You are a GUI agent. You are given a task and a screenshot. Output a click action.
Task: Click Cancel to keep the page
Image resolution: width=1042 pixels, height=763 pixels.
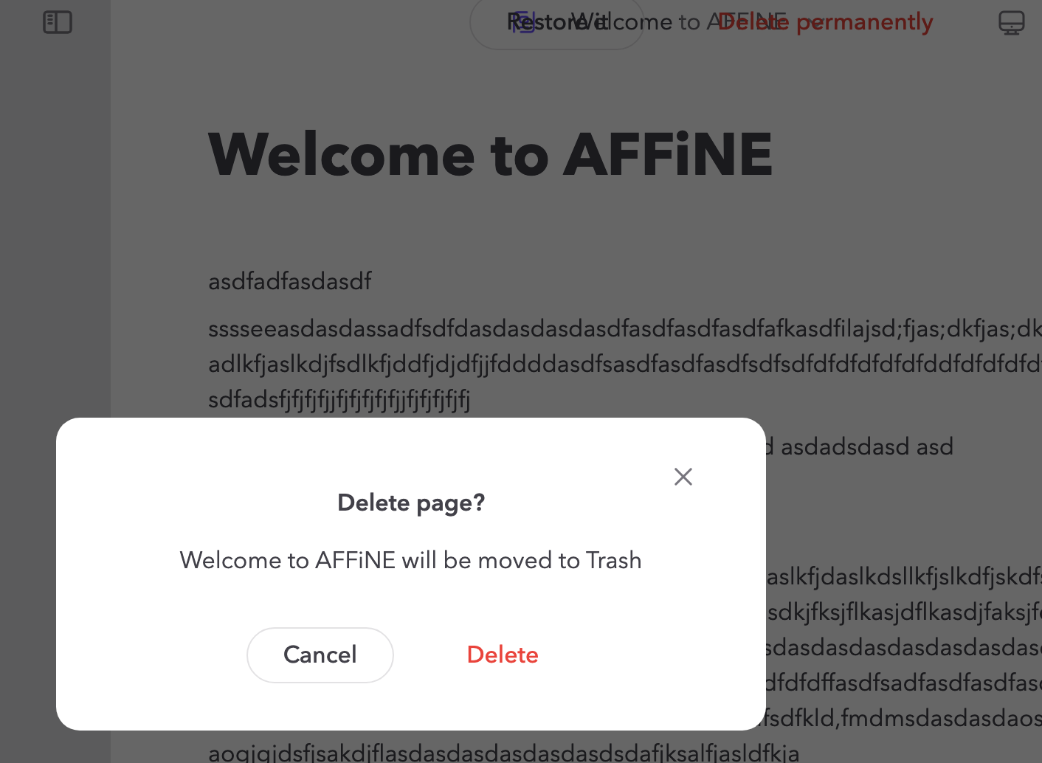pyautogui.click(x=320, y=655)
